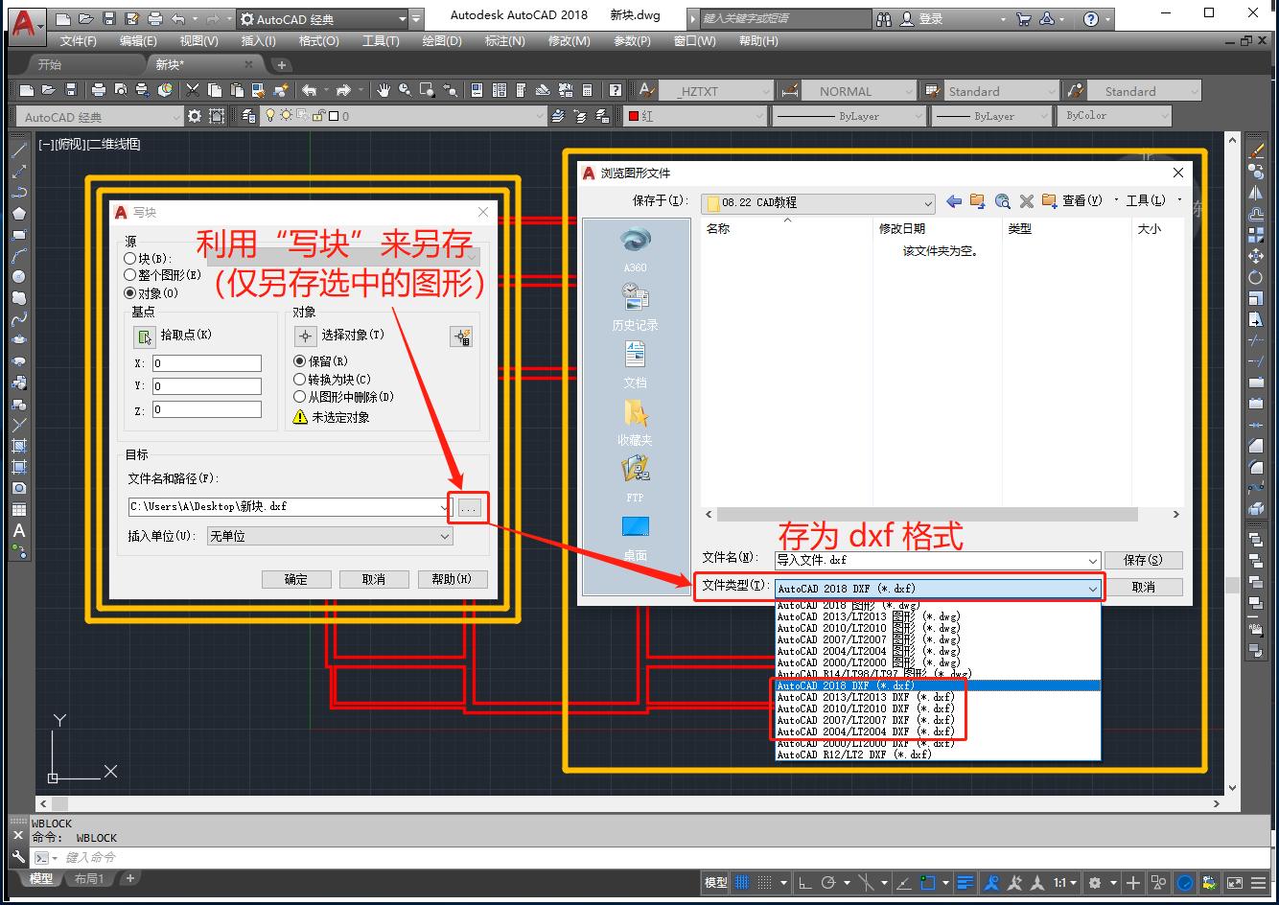Switch to the Start (开始) tab
Viewport: 1279px width, 905px height.
[50, 64]
